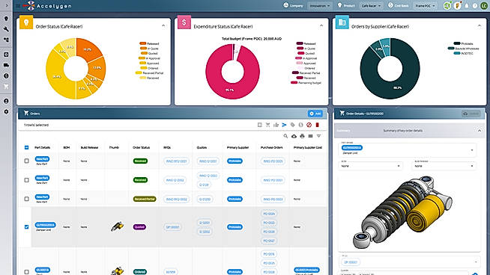The height and width of the screenshot is (275, 490).
Task: Download orders with the cloud icon
Action: 294,136
